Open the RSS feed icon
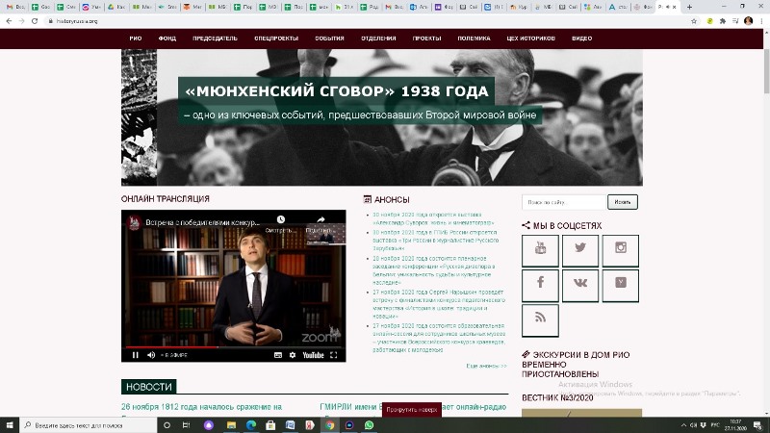The image size is (770, 433). point(540,319)
